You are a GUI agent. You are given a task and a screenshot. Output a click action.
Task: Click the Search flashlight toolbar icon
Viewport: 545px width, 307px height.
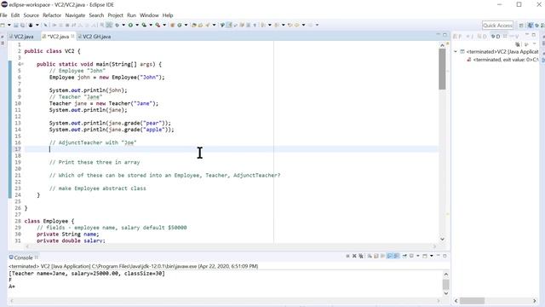click(x=208, y=25)
